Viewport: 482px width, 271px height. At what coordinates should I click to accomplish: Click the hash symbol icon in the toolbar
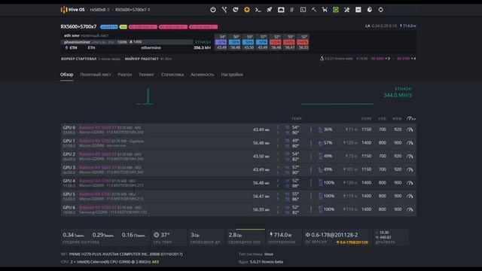[291, 10]
